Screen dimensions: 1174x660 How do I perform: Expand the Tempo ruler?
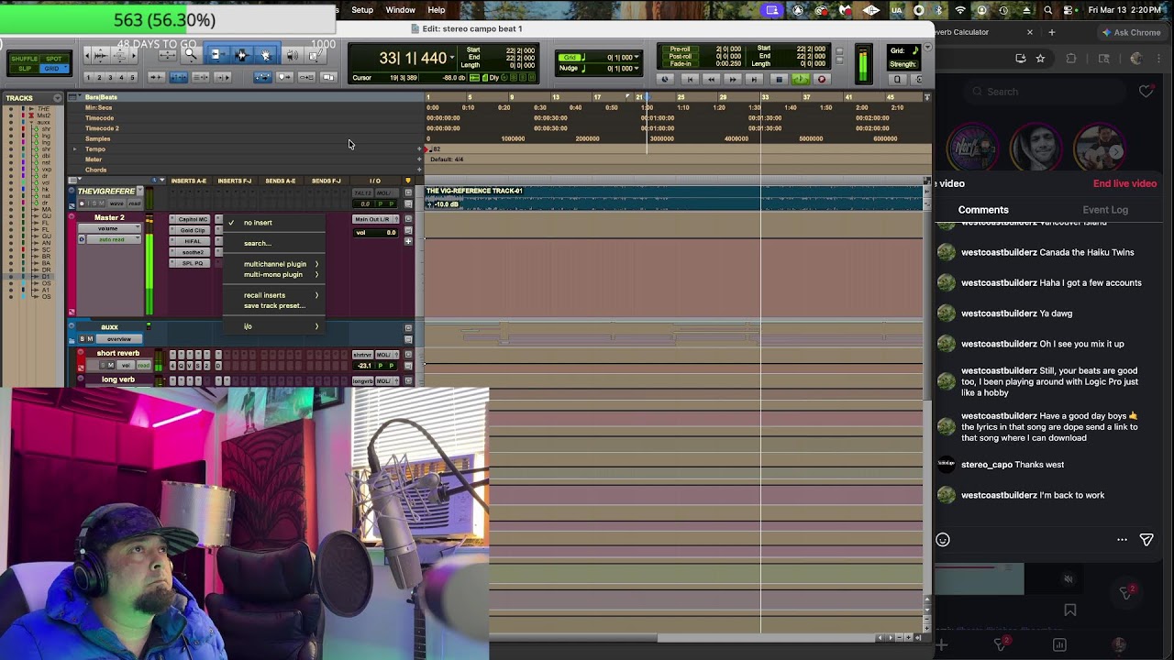[x=75, y=148]
